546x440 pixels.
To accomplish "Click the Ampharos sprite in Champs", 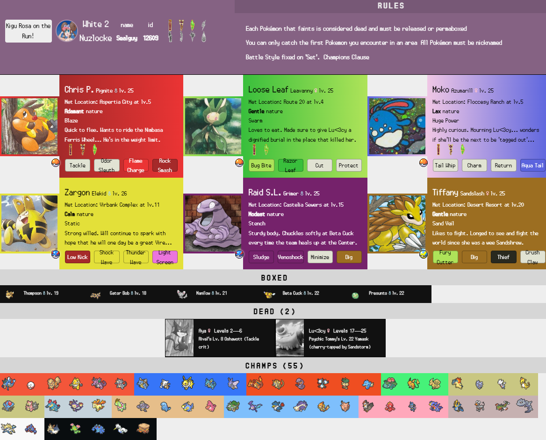I will pos(524,383).
